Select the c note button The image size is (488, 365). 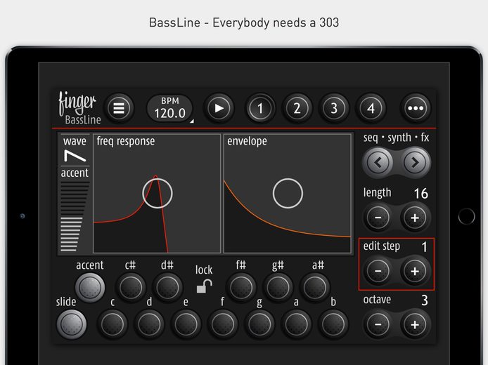113,324
